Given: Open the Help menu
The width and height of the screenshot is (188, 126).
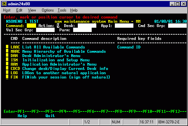Looking at the screenshot, I should point(74,10).
